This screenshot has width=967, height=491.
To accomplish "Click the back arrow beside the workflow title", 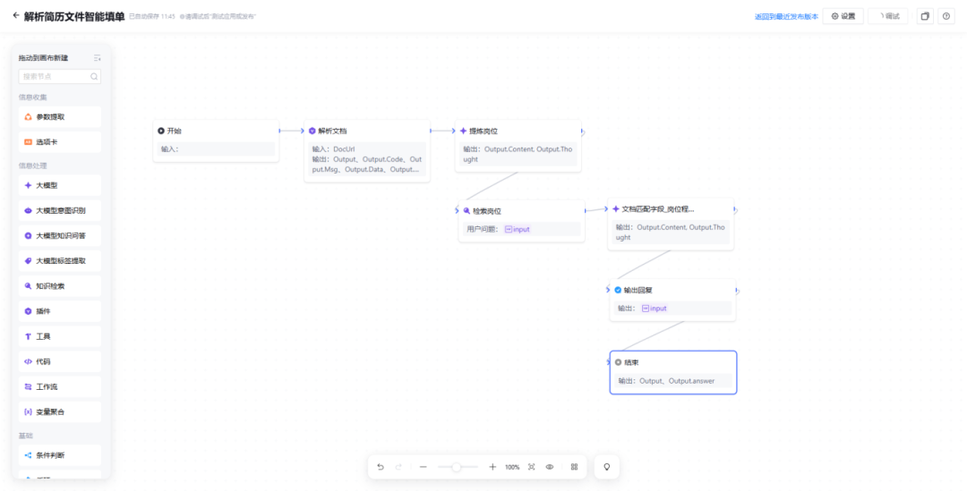I will click(x=15, y=15).
